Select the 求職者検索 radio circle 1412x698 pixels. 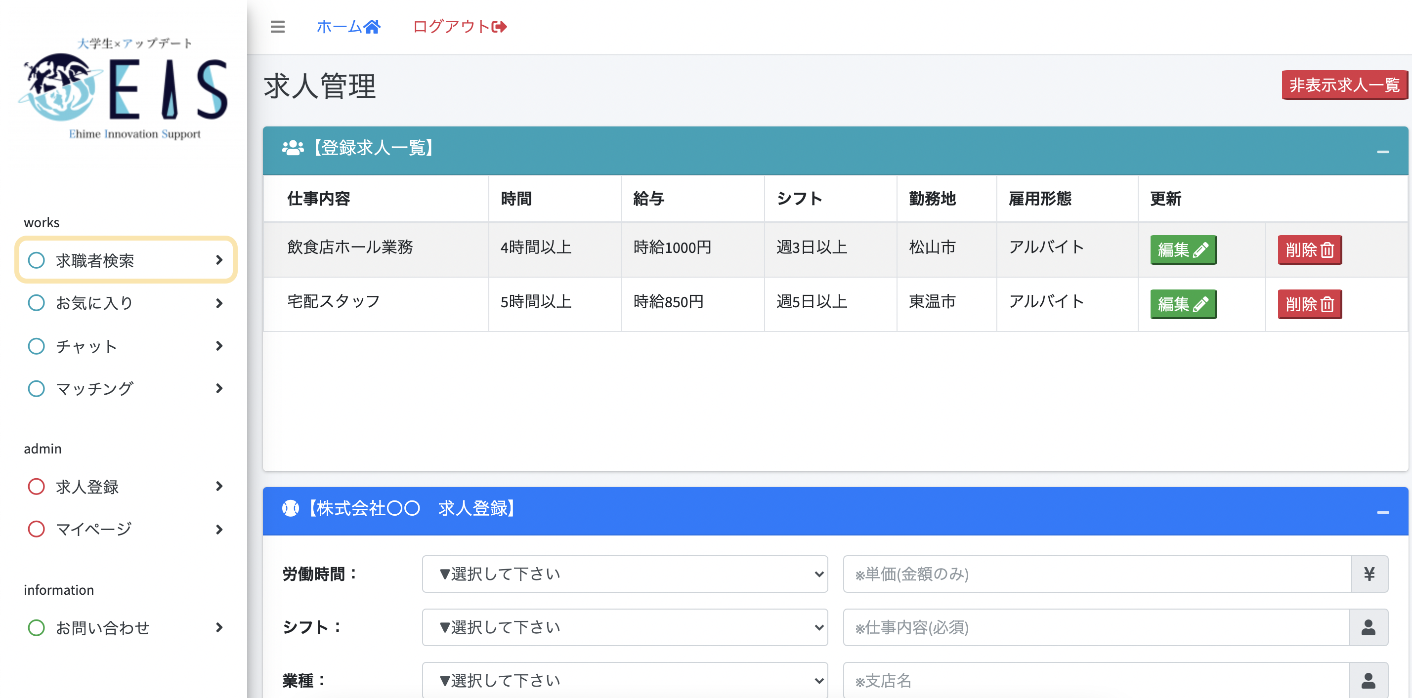(x=36, y=260)
